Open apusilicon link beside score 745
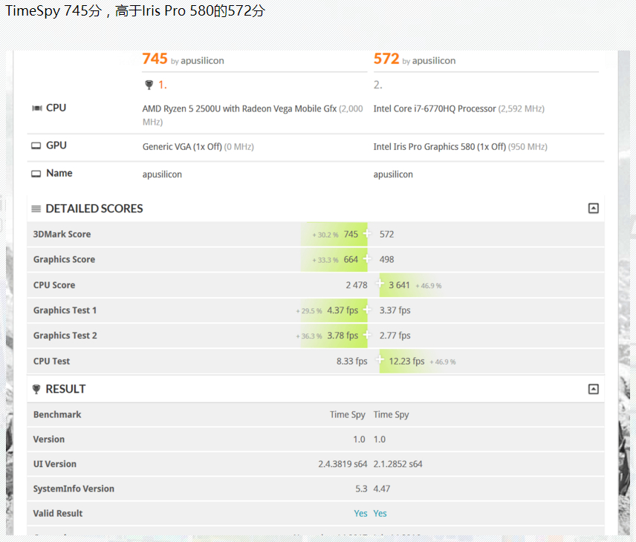The height and width of the screenshot is (542, 636). click(x=202, y=61)
